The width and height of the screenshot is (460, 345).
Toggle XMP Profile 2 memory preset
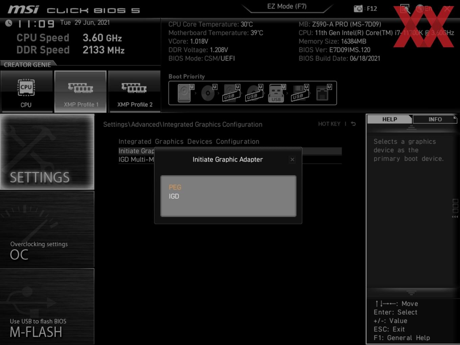(x=135, y=91)
